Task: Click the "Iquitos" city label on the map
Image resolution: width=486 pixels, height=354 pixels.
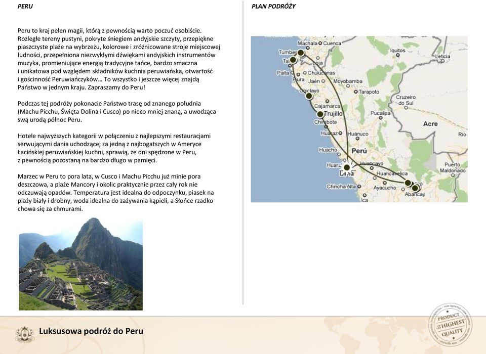Action: pos(397,50)
